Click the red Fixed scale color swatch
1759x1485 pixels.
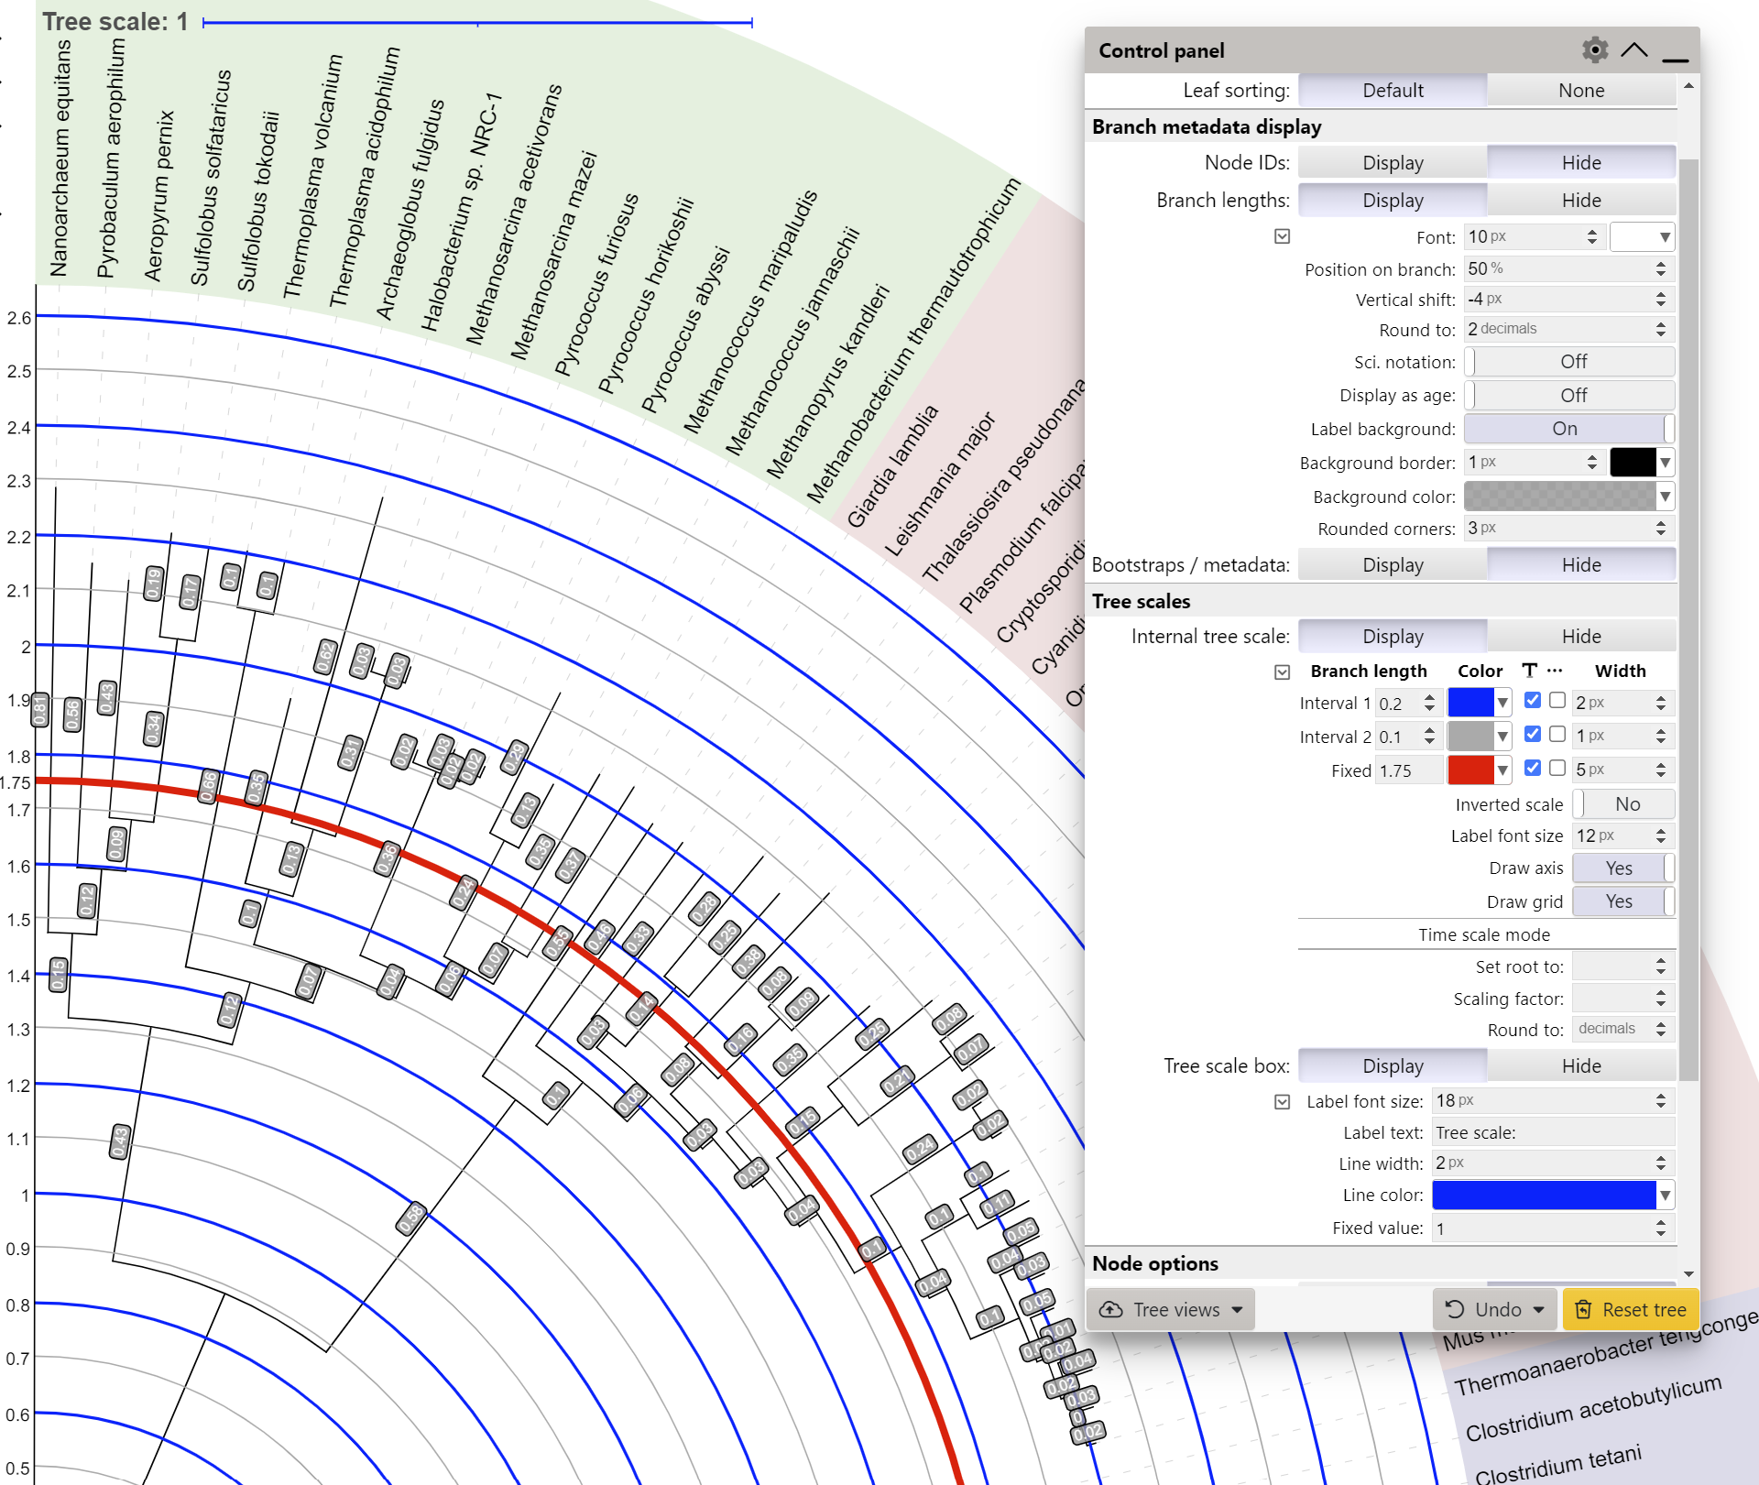pyautogui.click(x=1469, y=770)
